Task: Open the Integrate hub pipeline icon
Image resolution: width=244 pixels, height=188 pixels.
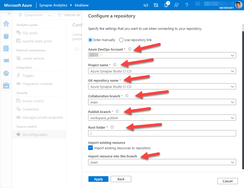Action: click(x=6, y=61)
